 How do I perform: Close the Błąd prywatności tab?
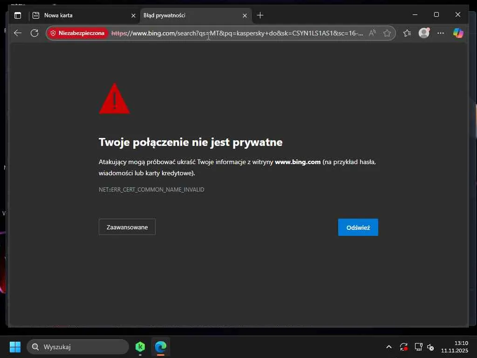[x=245, y=15]
